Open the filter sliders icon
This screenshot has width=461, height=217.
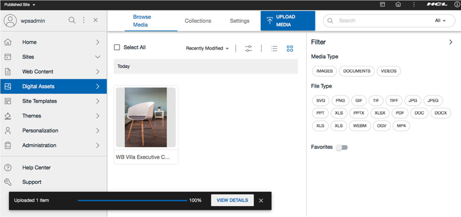coord(249,48)
